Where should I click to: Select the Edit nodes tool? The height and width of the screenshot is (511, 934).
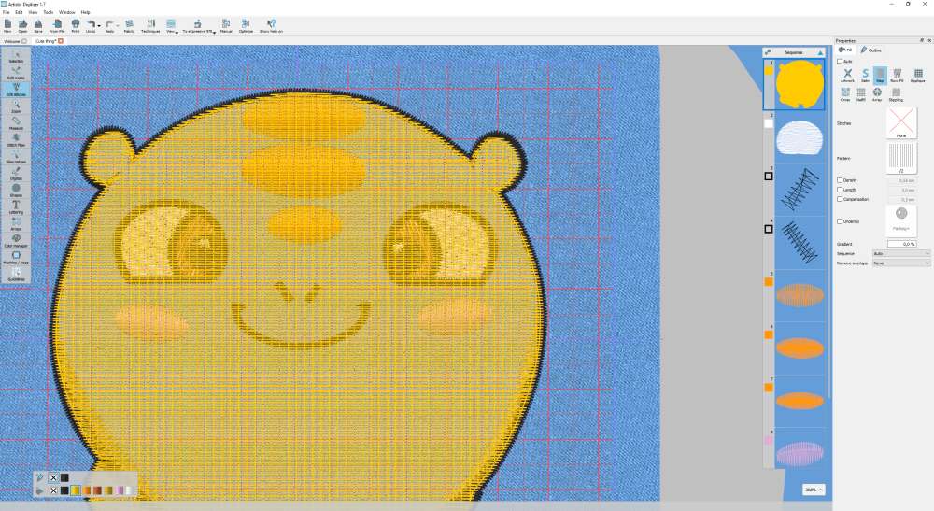tap(16, 74)
